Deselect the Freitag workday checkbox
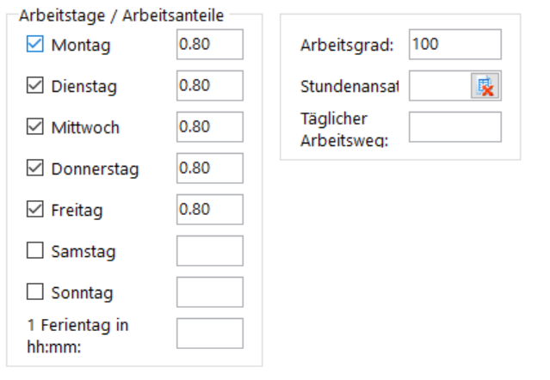The height and width of the screenshot is (380, 550). coord(35,209)
